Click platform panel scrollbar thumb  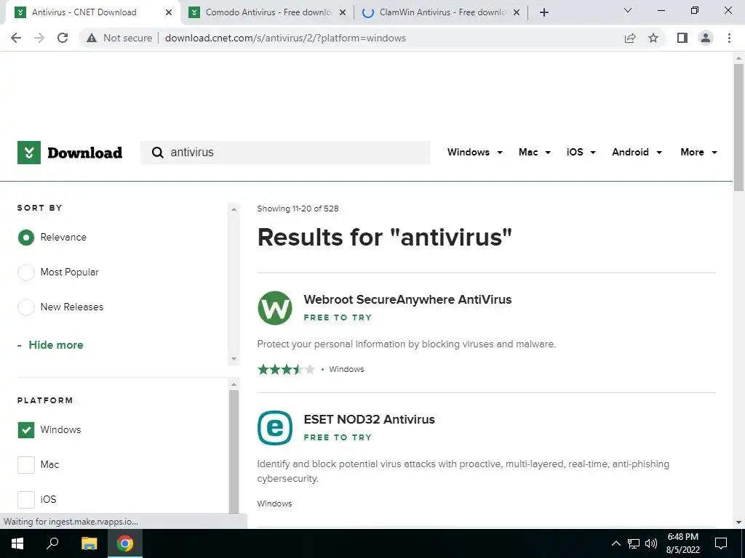[234, 452]
